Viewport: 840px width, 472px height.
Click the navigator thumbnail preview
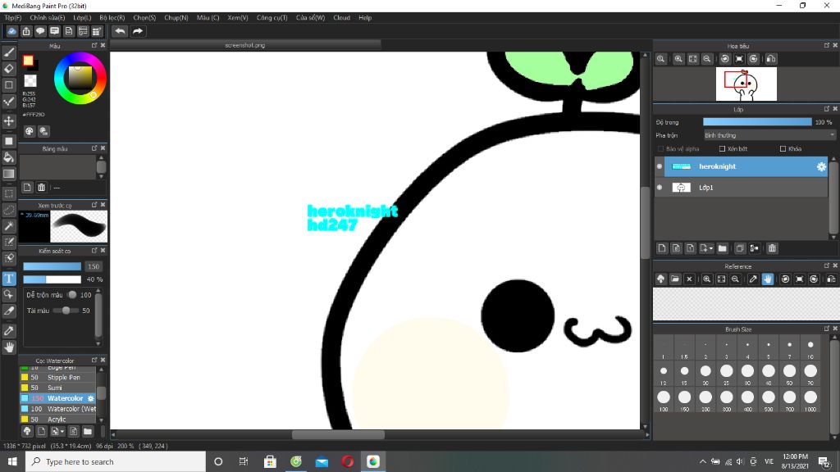point(746,84)
